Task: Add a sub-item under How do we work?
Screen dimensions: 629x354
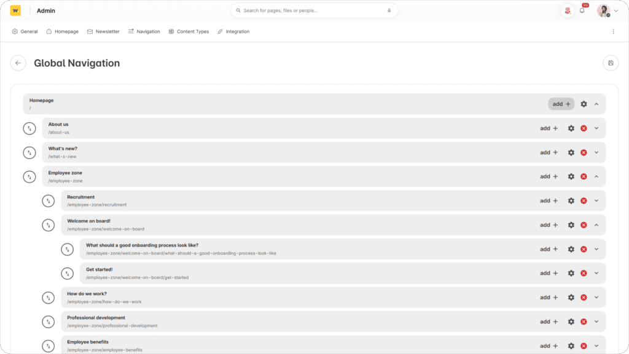Action: click(x=549, y=297)
